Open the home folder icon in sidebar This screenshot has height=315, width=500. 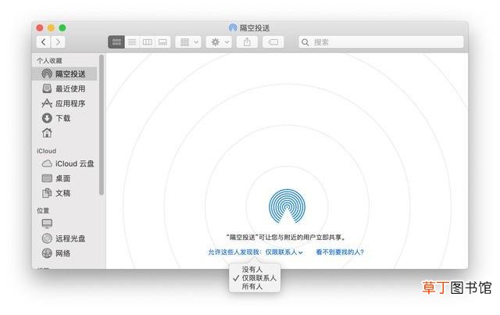[x=47, y=133]
